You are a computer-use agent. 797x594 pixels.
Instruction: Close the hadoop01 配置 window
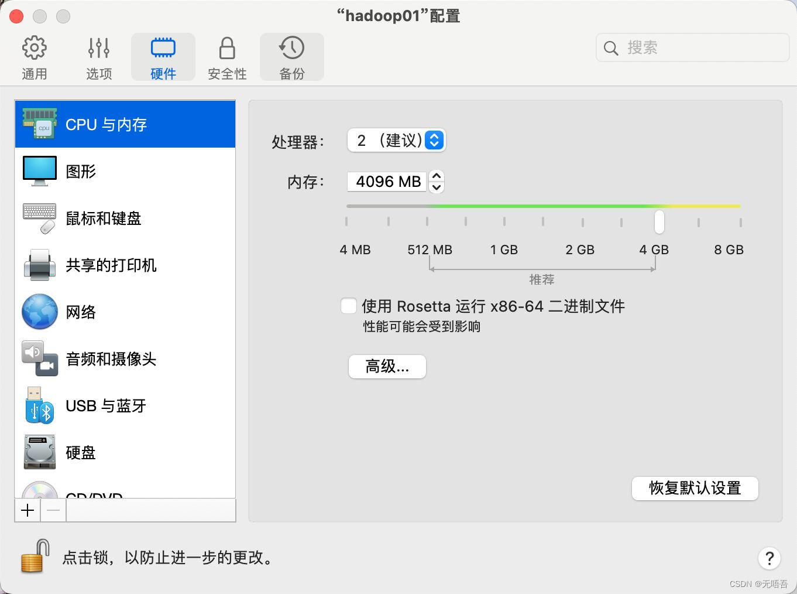[x=16, y=16]
